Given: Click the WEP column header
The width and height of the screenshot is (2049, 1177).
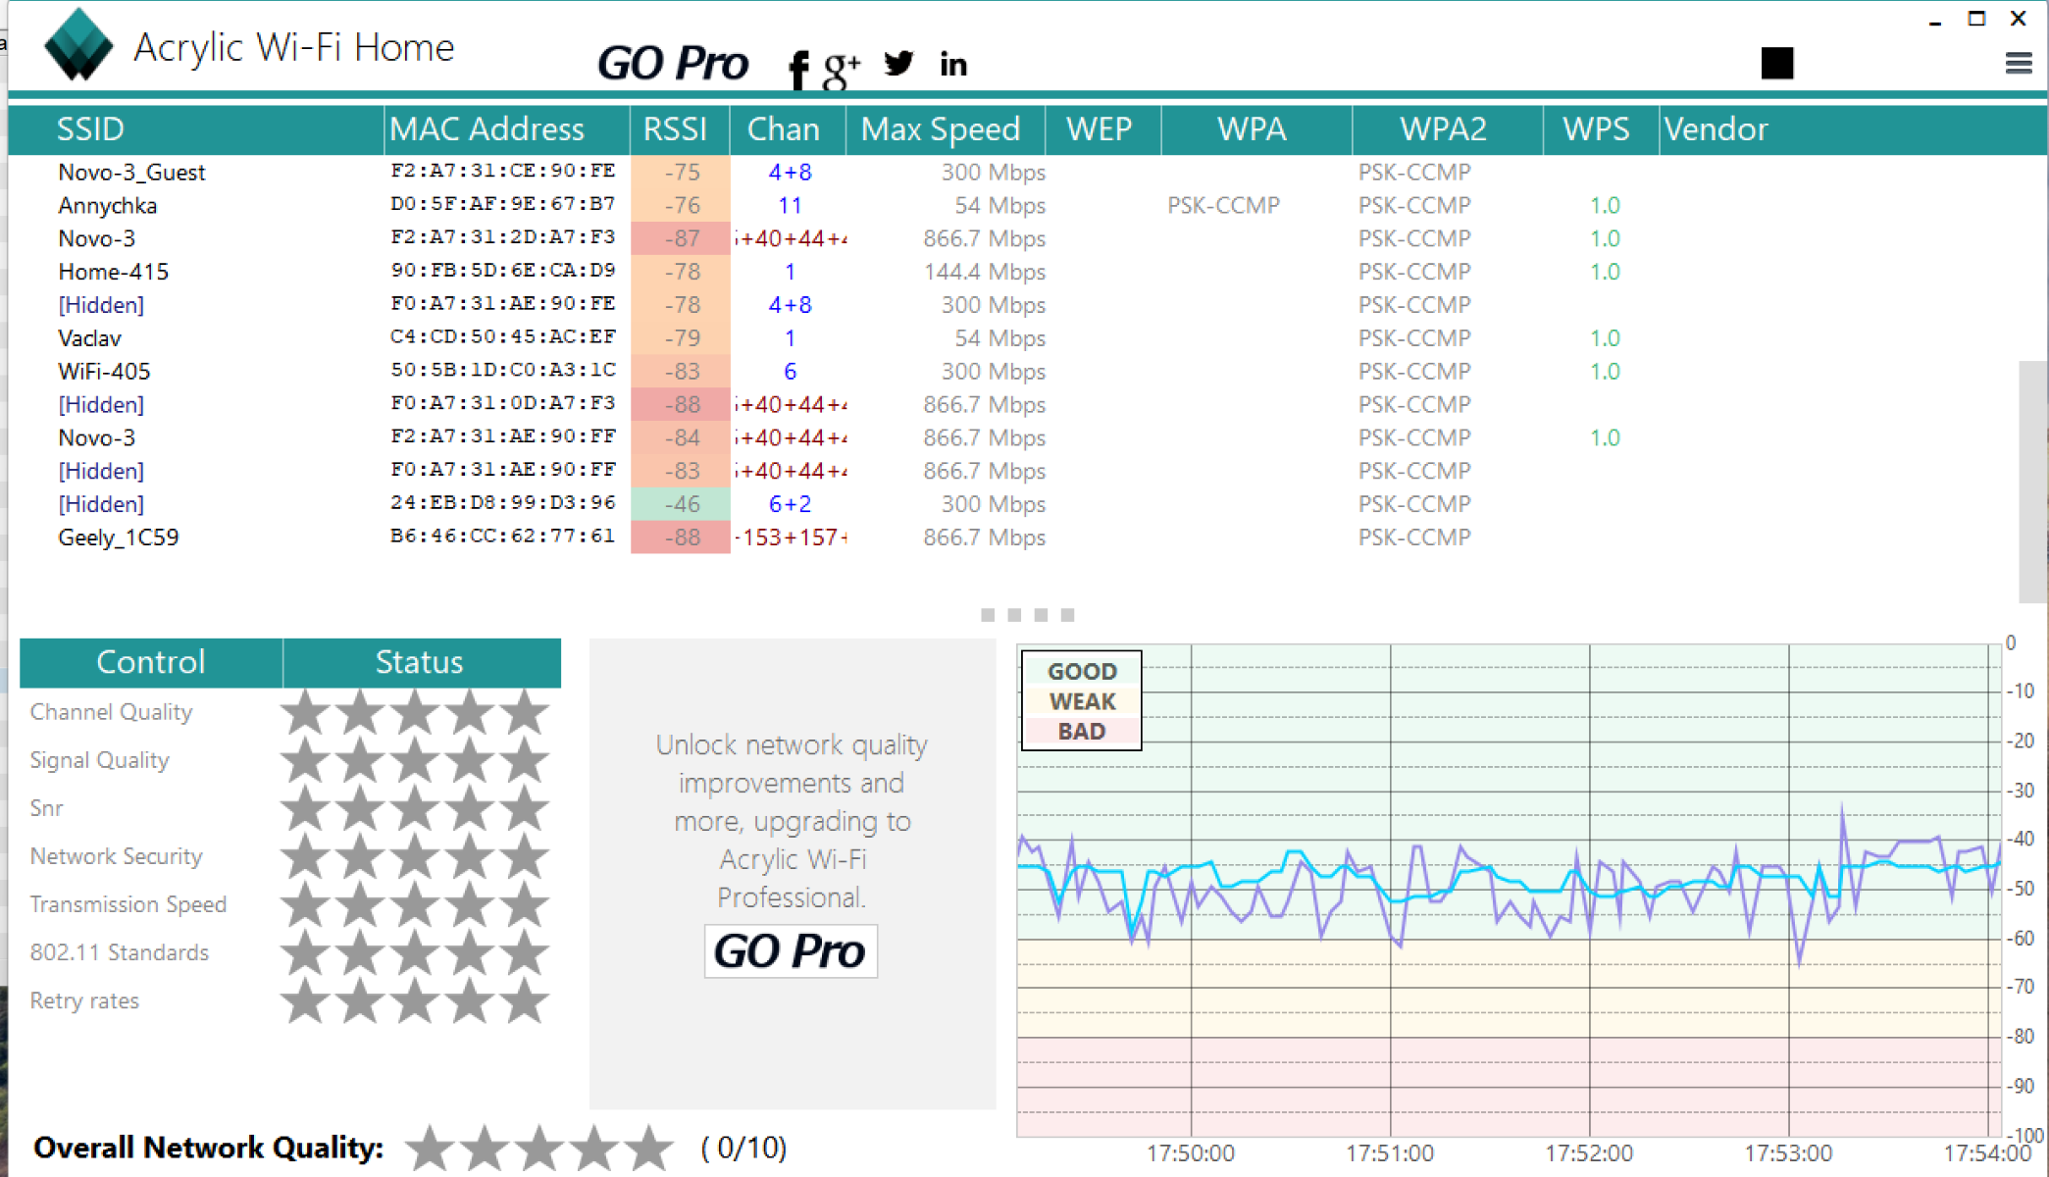Looking at the screenshot, I should pyautogui.click(x=1103, y=129).
